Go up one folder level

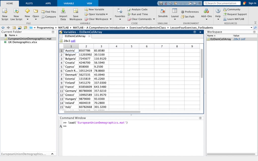pyautogui.click(x=14, y=28)
